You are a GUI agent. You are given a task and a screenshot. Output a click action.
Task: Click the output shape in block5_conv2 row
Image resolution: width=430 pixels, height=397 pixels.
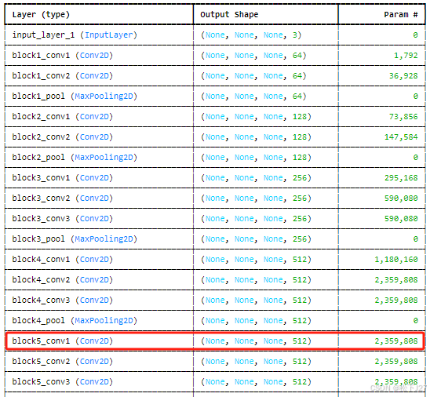coord(256,362)
